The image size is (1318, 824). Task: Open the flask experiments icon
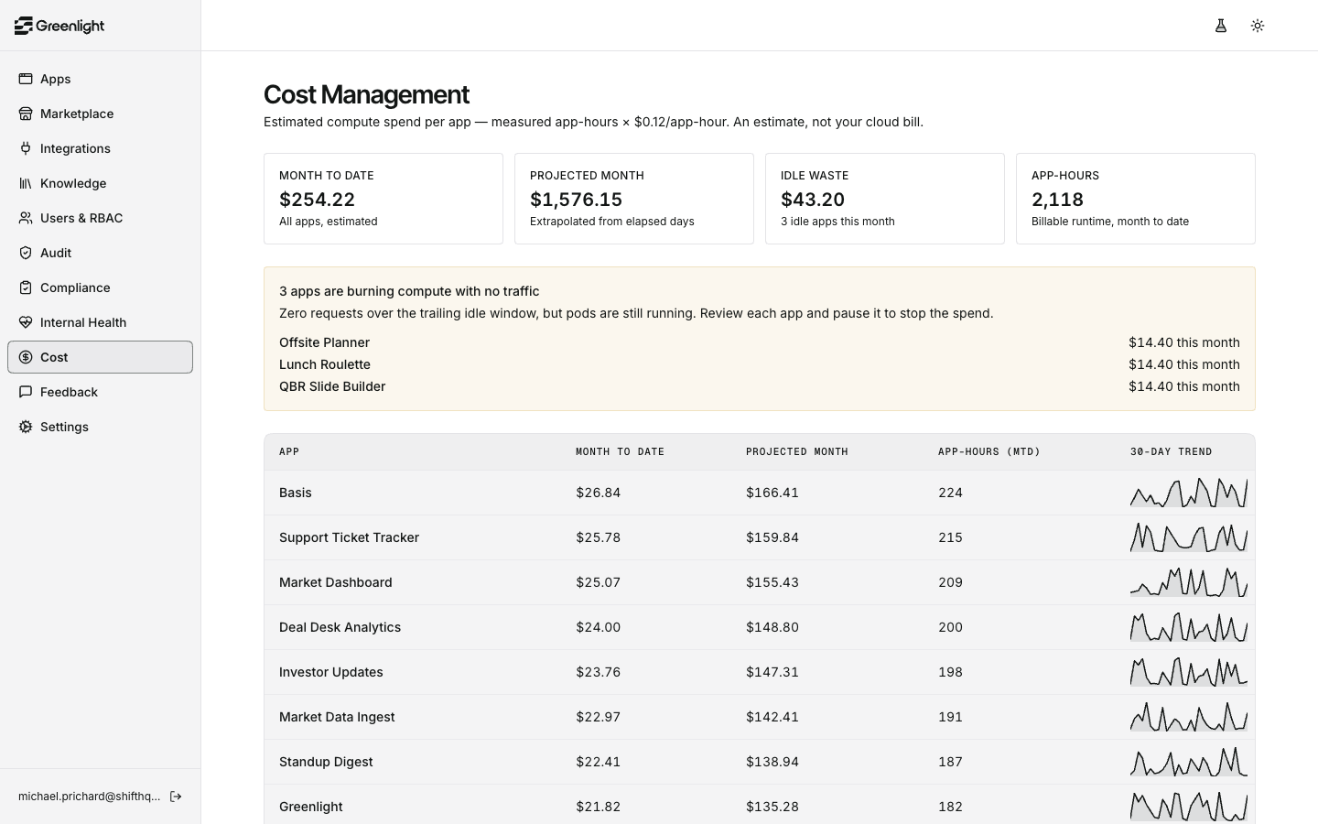pos(1221,26)
